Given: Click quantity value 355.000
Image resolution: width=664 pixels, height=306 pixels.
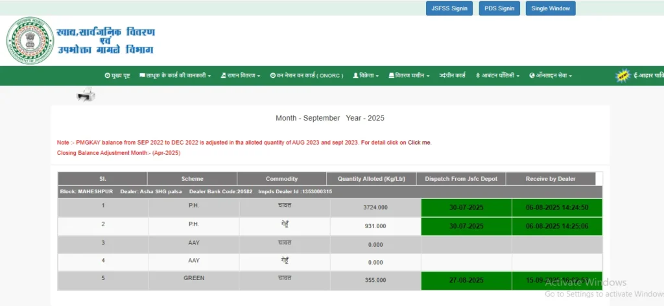Looking at the screenshot, I should (x=375, y=280).
